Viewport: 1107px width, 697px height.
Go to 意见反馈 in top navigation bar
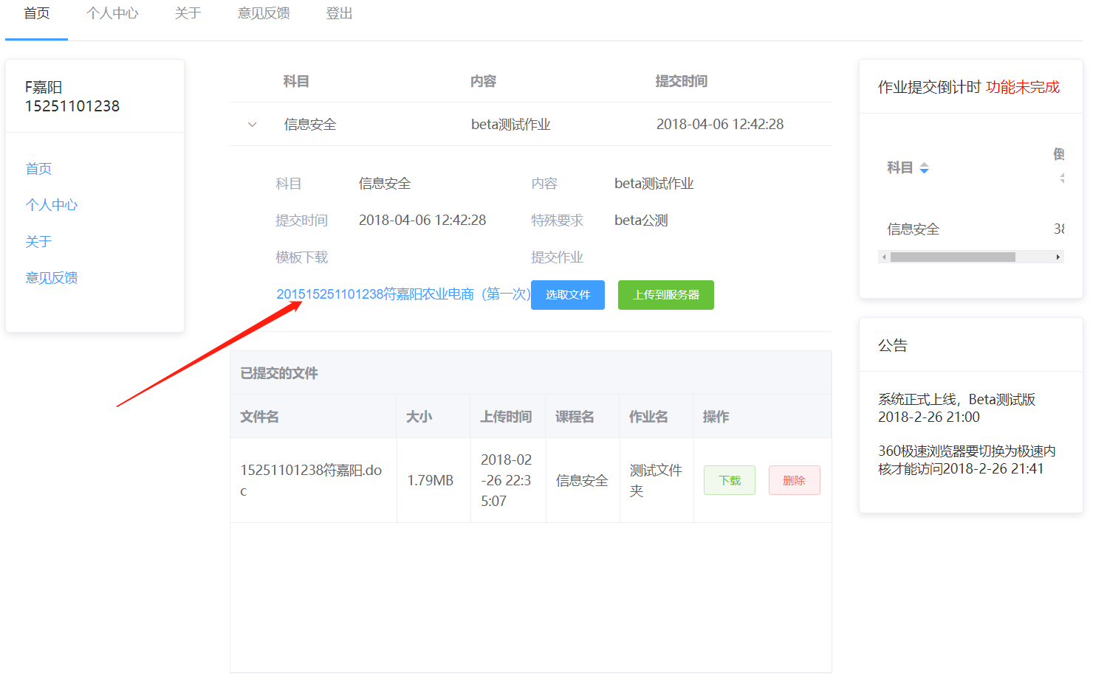click(x=264, y=14)
